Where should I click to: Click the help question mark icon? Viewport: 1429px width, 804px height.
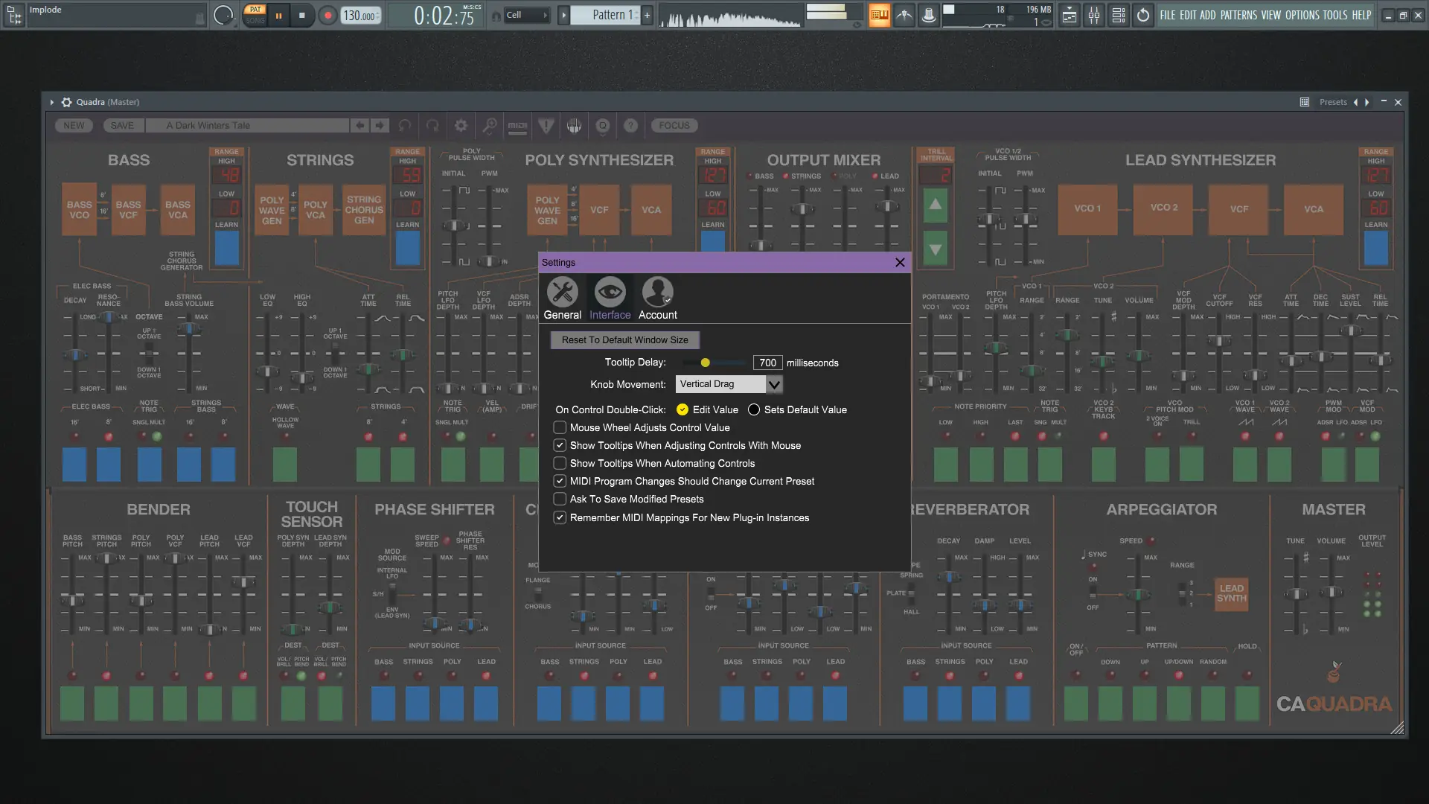tap(630, 126)
